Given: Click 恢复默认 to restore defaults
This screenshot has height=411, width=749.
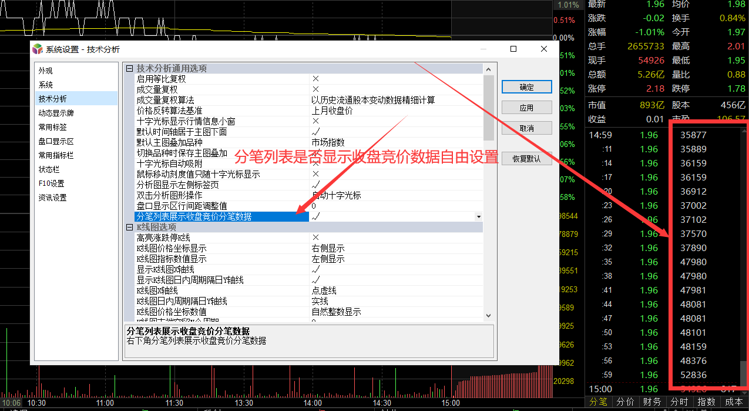Looking at the screenshot, I should 527,159.
